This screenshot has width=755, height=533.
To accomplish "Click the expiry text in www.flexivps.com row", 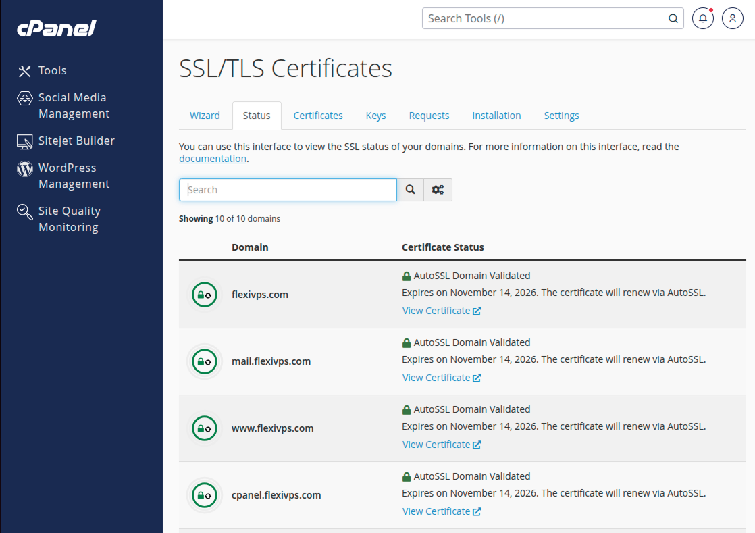I will (554, 426).
